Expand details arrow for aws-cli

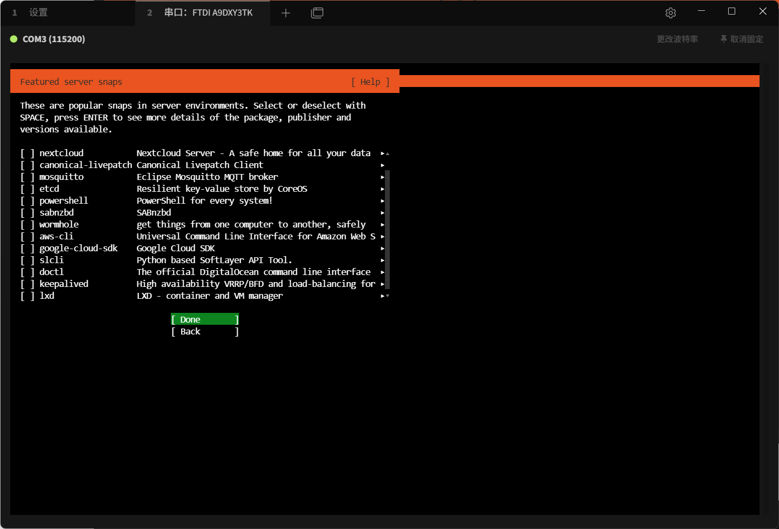coord(382,237)
